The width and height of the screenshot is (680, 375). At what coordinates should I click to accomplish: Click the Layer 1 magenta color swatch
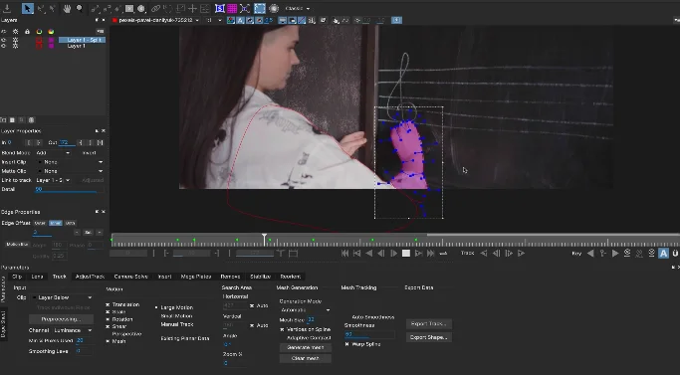tap(51, 46)
